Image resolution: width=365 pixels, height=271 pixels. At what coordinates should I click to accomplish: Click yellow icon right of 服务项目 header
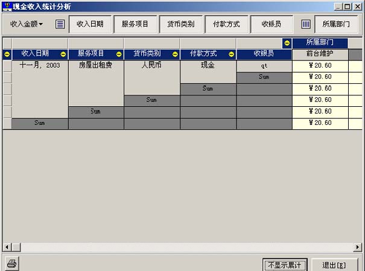pyautogui.click(x=119, y=54)
